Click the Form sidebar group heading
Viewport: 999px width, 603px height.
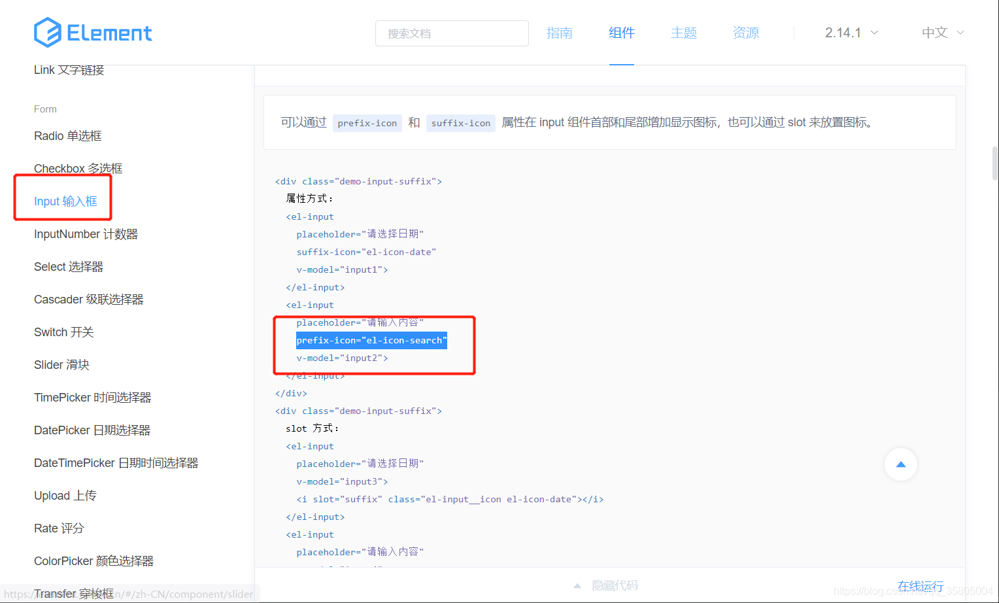[45, 109]
